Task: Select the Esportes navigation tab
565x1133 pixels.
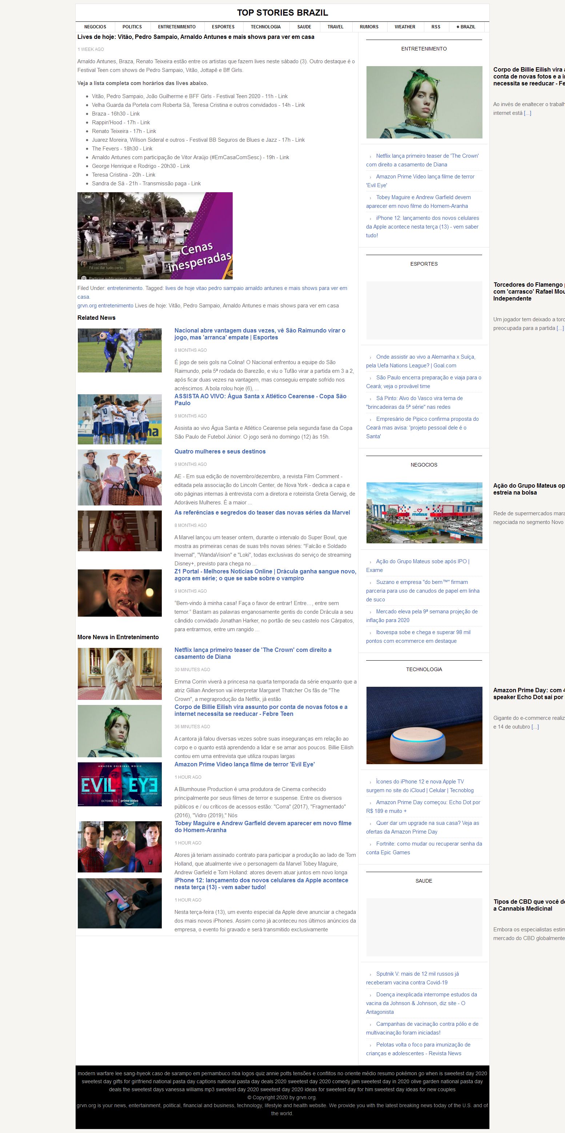Action: tap(223, 27)
